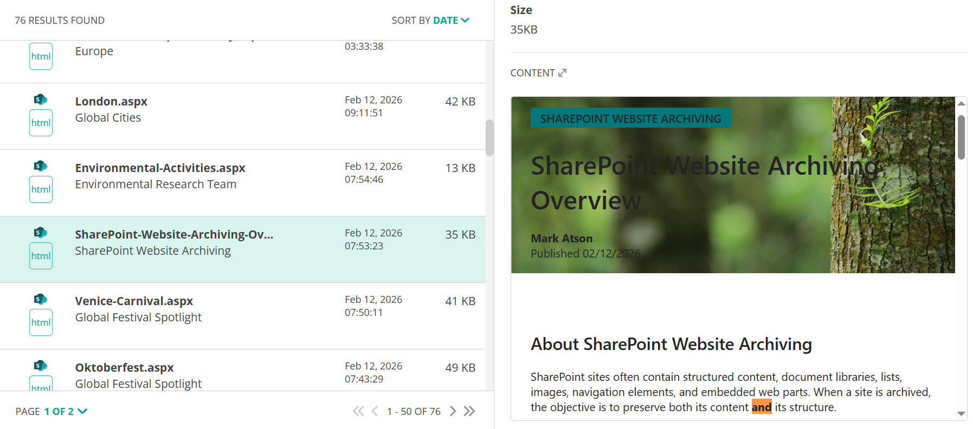Click the html icon for Oktoberfest.aspx
This screenshot has height=429, width=973.
[41, 386]
